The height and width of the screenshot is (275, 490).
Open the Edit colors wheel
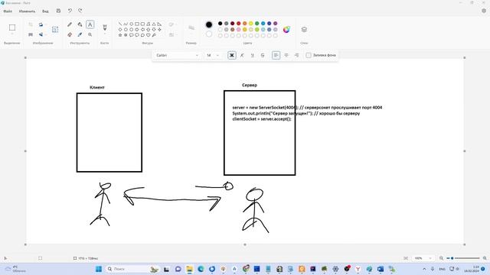tap(286, 30)
